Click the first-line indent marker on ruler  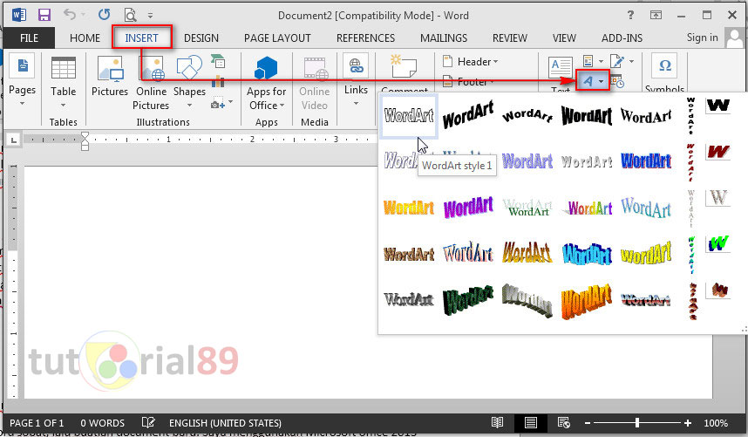point(85,136)
